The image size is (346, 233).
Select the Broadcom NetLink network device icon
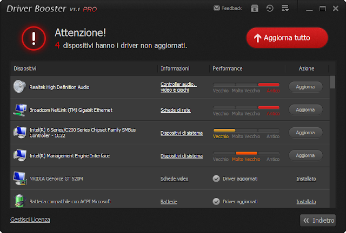click(20, 110)
